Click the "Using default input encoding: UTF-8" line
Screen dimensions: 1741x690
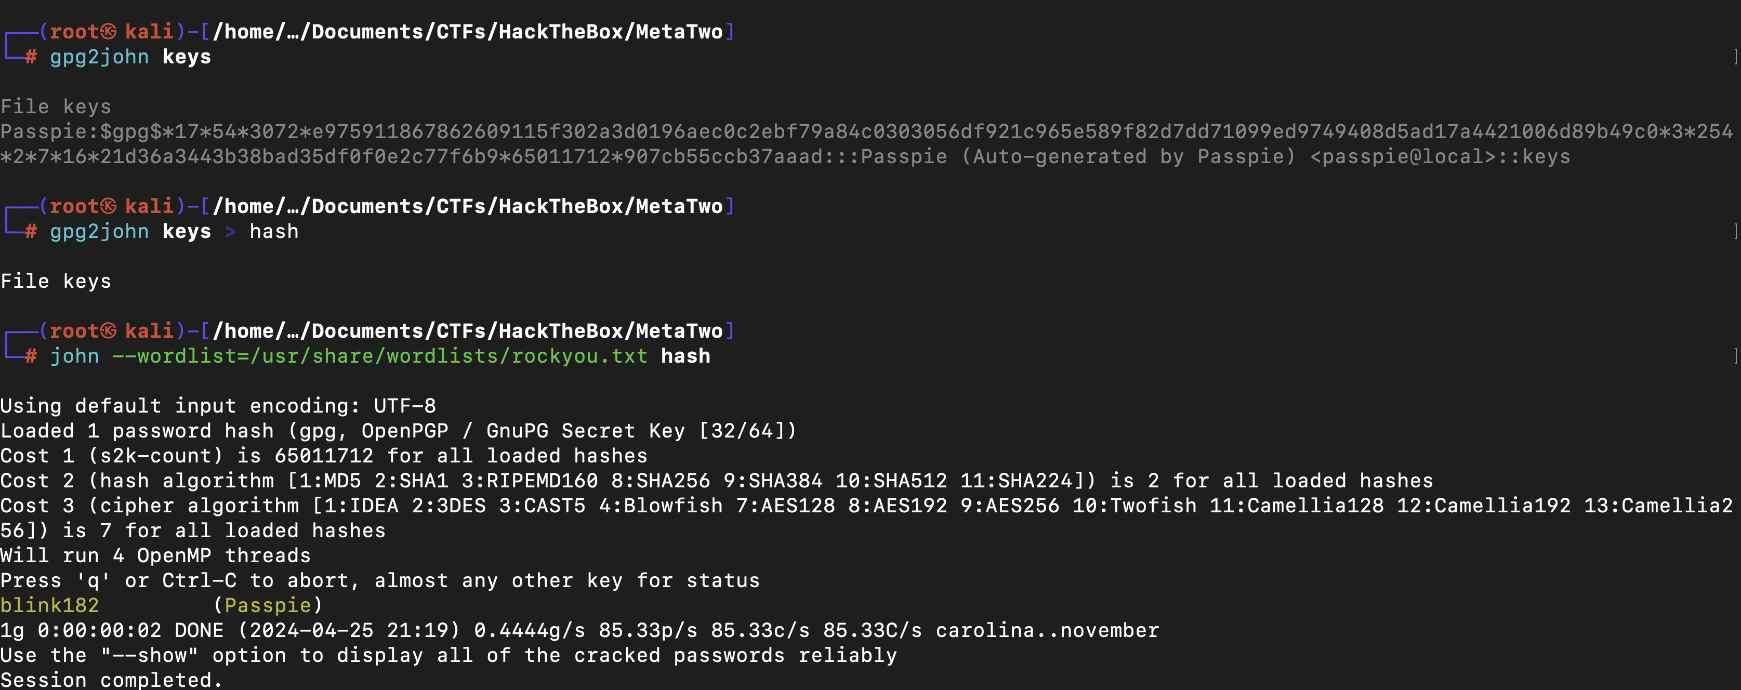(x=218, y=405)
